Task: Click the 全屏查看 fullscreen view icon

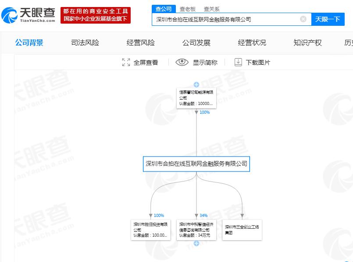Action: pos(126,62)
